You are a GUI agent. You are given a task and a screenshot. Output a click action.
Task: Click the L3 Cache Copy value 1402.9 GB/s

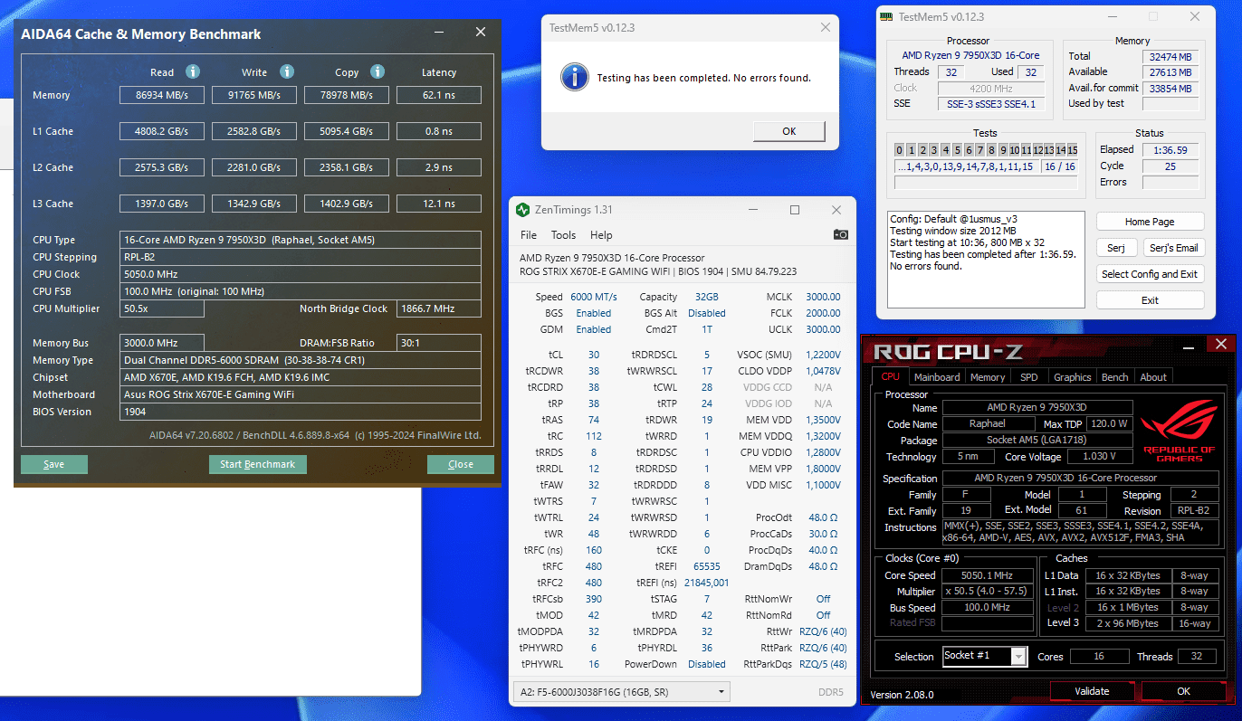coord(346,204)
